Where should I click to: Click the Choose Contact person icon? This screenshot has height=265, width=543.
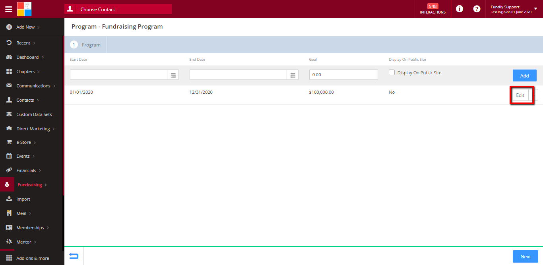point(70,9)
